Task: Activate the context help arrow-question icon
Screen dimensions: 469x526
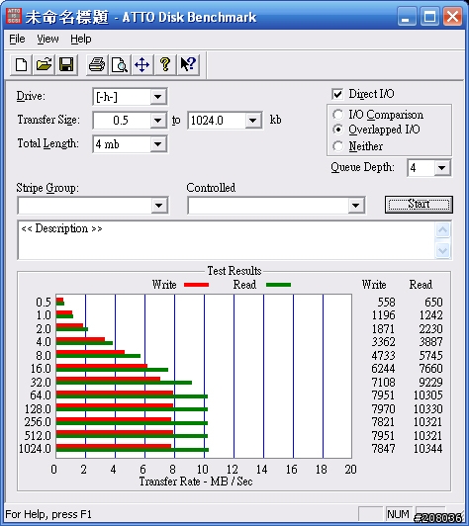Action: tap(188, 64)
